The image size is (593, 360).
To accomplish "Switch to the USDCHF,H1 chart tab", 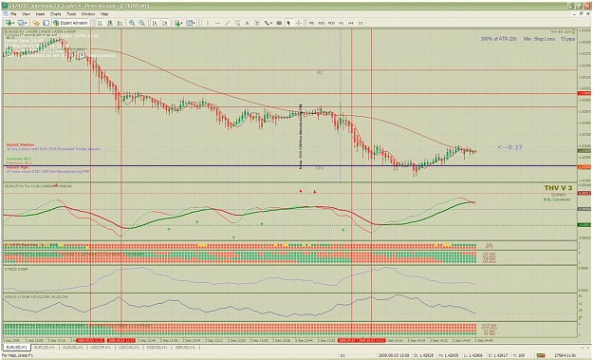I will (101, 347).
